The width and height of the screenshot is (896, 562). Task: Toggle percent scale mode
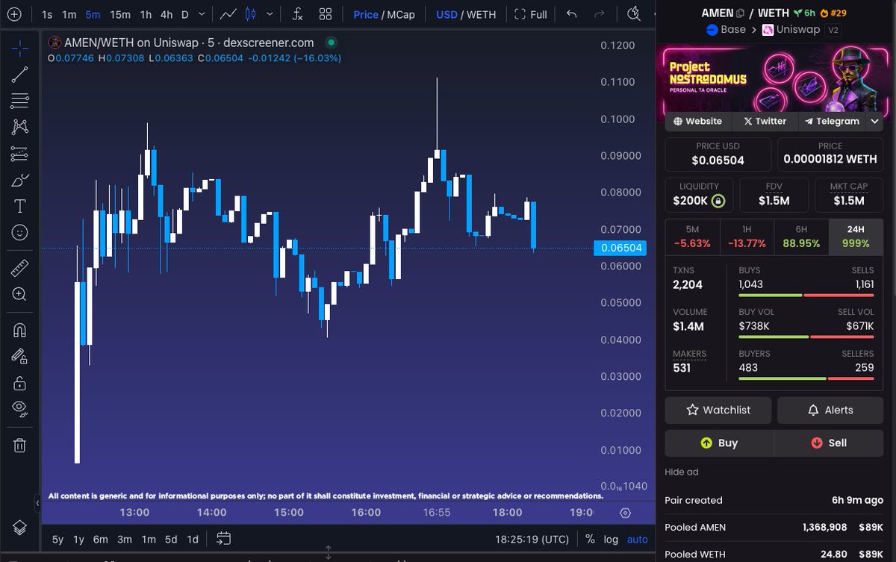590,539
